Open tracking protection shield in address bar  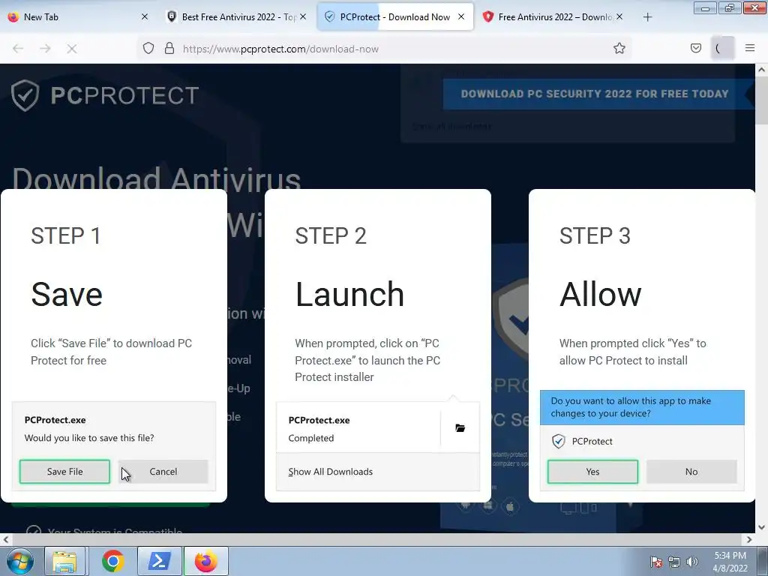point(148,49)
